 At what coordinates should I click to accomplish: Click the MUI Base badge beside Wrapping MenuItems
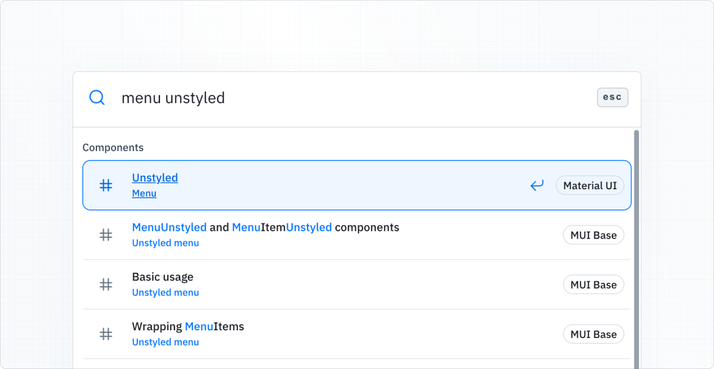click(593, 334)
